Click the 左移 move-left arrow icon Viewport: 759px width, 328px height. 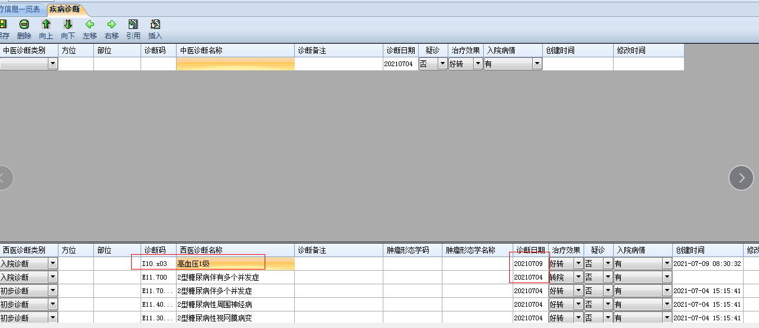pos(90,25)
